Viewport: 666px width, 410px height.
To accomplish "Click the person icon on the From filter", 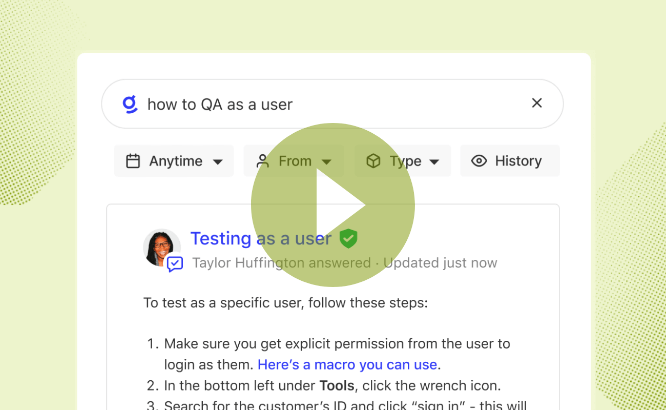I will point(263,160).
